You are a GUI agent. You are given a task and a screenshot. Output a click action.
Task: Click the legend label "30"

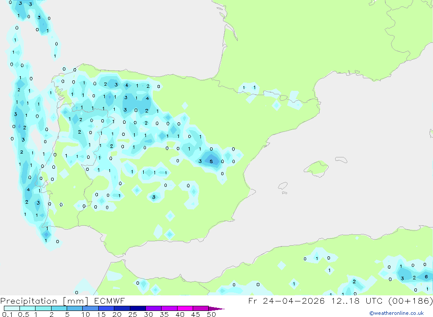[x=149, y=314]
